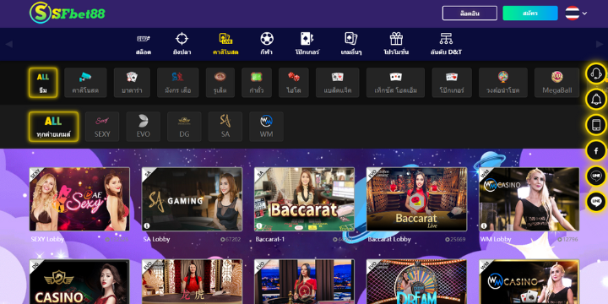Filter by SEXY provider
Viewport: 608px width, 304px height.
pyautogui.click(x=102, y=127)
